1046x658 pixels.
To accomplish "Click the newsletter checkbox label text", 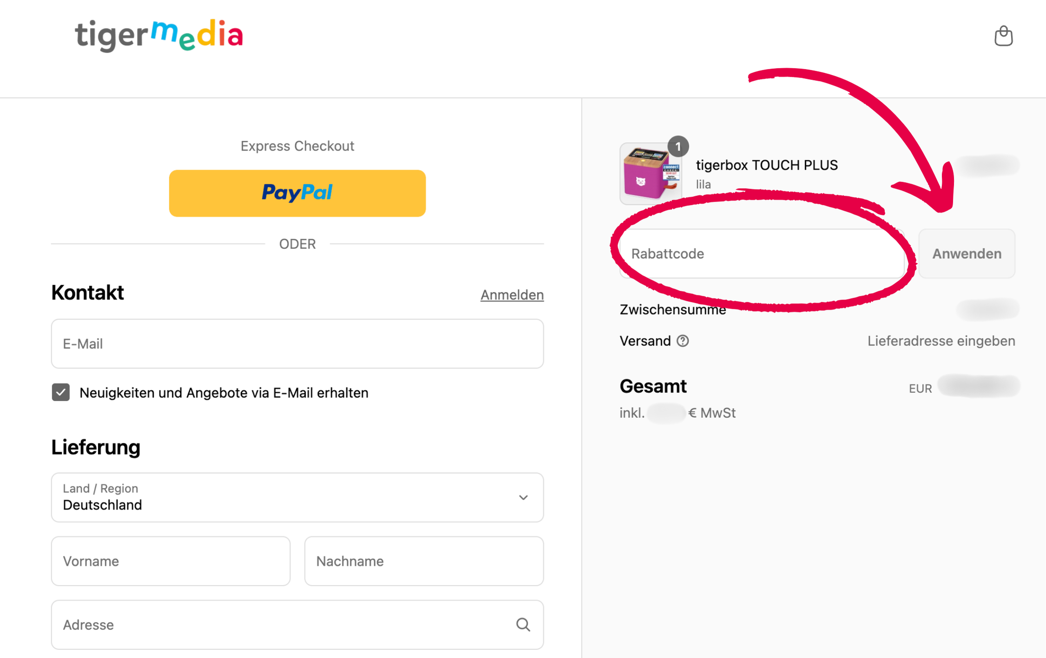I will tap(224, 393).
